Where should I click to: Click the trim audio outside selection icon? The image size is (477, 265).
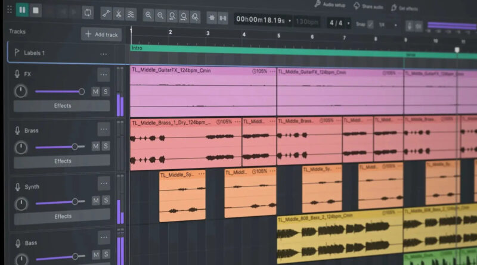pos(212,18)
